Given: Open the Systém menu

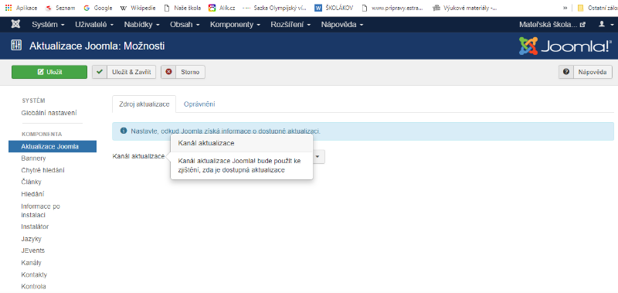Looking at the screenshot, I should pos(48,25).
